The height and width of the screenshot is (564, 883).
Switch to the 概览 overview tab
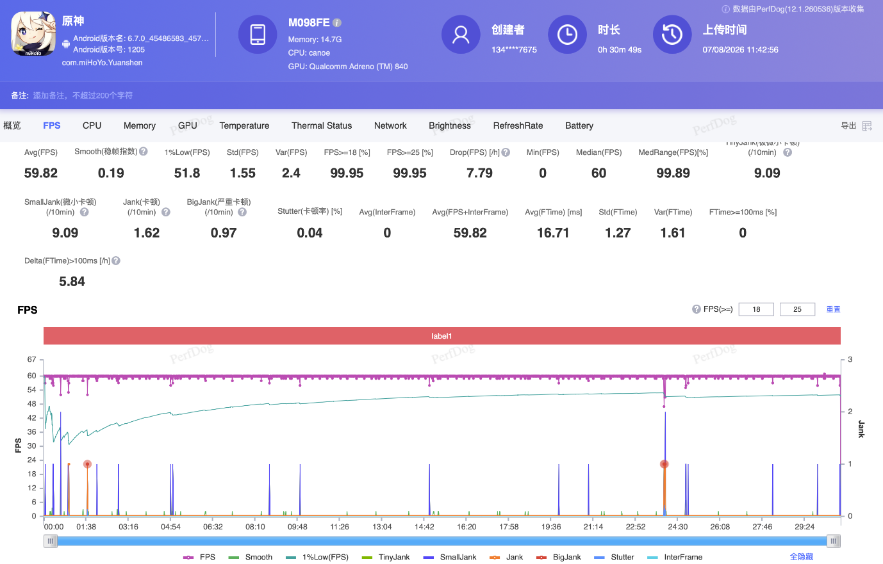coord(12,125)
